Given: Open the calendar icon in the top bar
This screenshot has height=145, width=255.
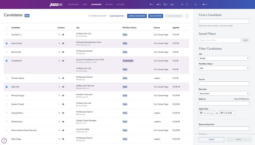Looking at the screenshot, I should coord(165,5).
